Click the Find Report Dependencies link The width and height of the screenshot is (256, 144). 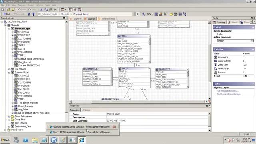(x=228, y=94)
